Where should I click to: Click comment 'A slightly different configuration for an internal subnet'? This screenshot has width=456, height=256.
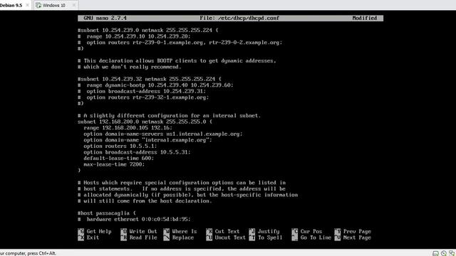coord(170,115)
